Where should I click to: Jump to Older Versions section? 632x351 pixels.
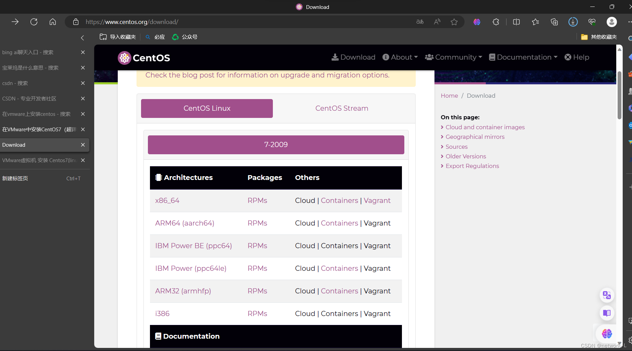point(466,156)
